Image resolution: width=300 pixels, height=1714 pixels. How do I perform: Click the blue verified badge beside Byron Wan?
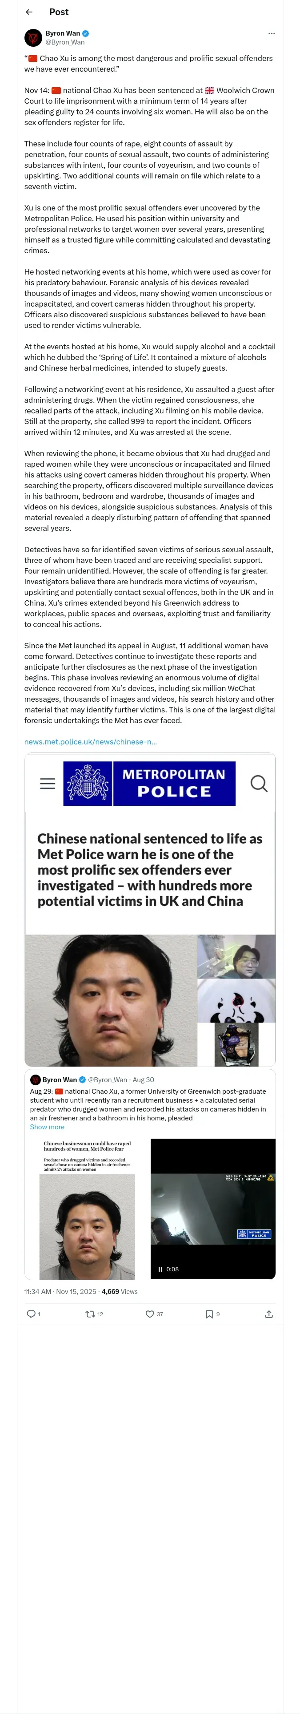[86, 33]
